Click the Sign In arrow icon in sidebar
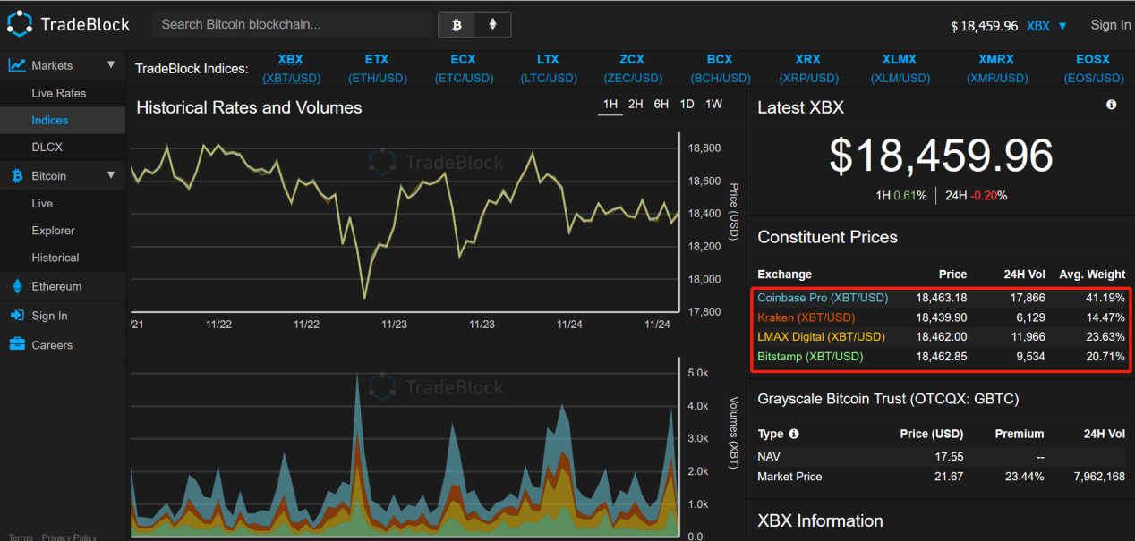 (x=16, y=316)
